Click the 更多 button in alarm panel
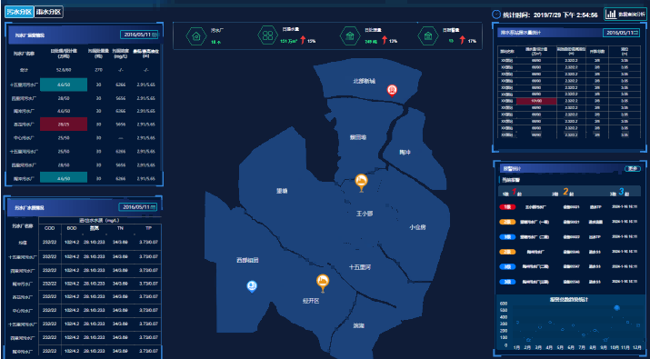Viewport: 650px width, 359px height. click(x=632, y=169)
